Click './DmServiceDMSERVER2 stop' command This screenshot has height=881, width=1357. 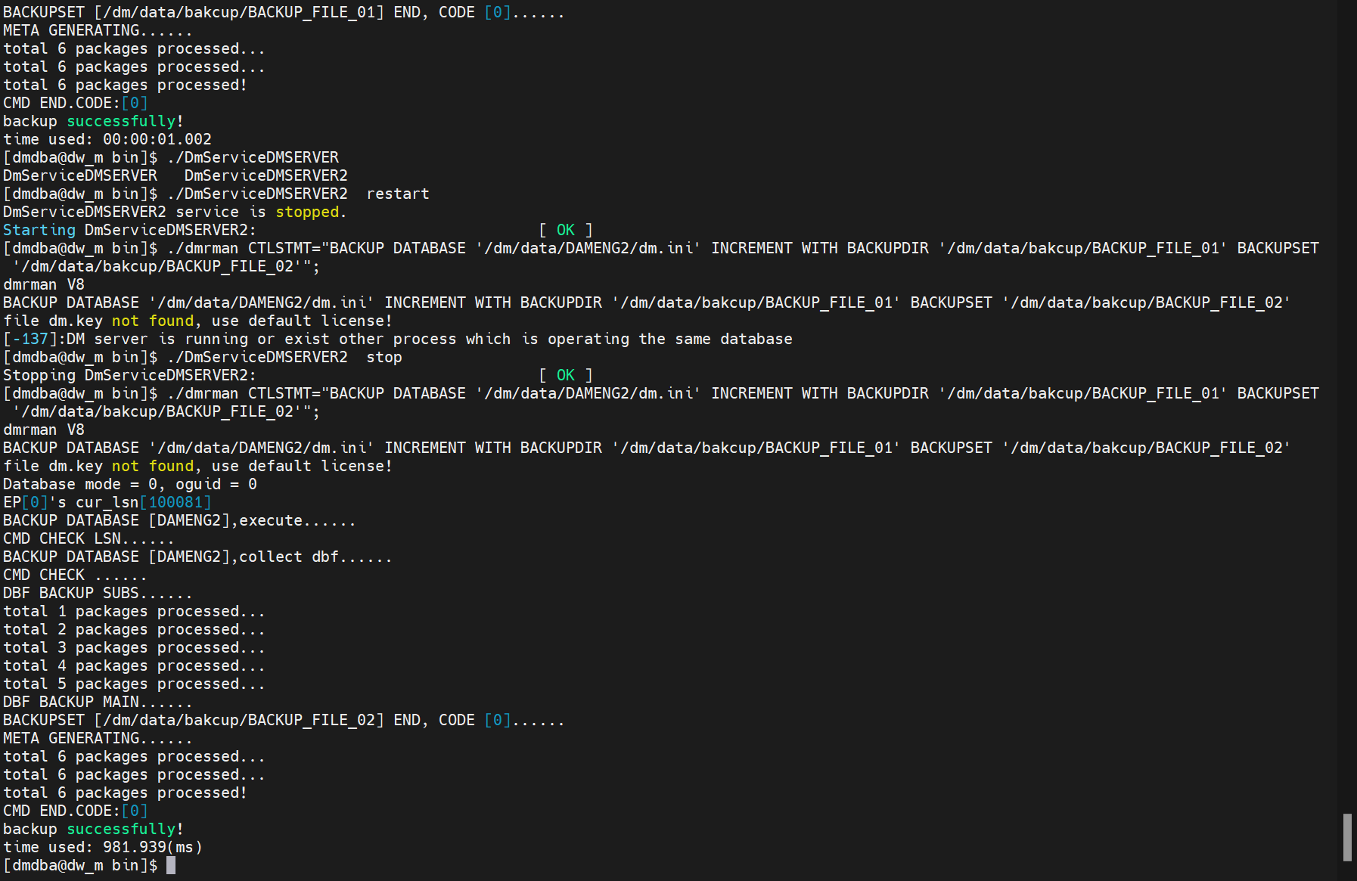coord(284,357)
